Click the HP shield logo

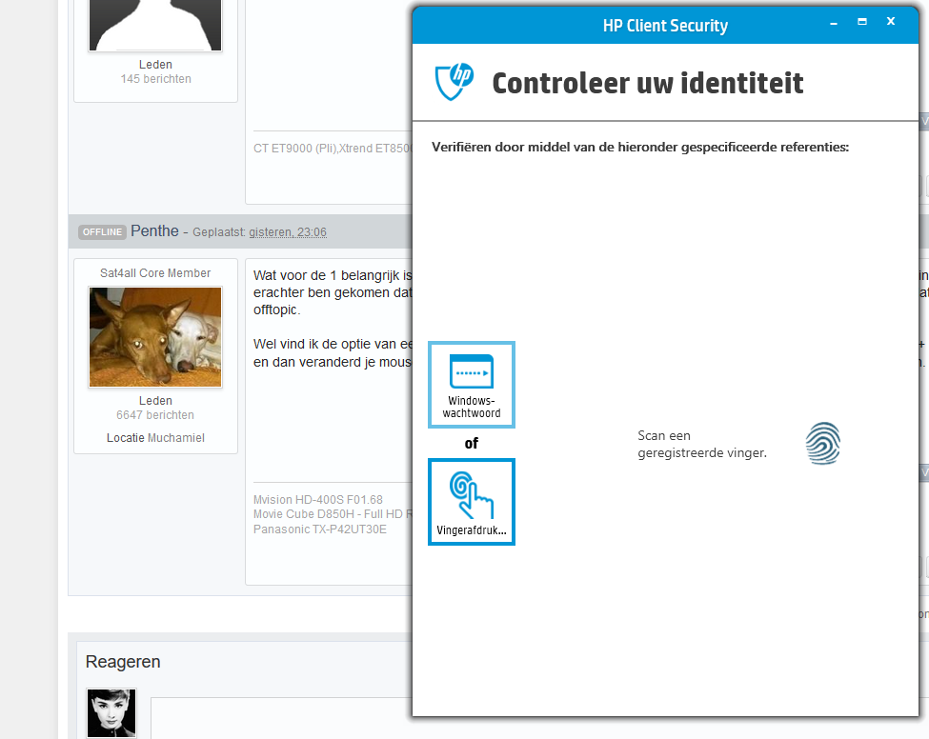pos(454,82)
